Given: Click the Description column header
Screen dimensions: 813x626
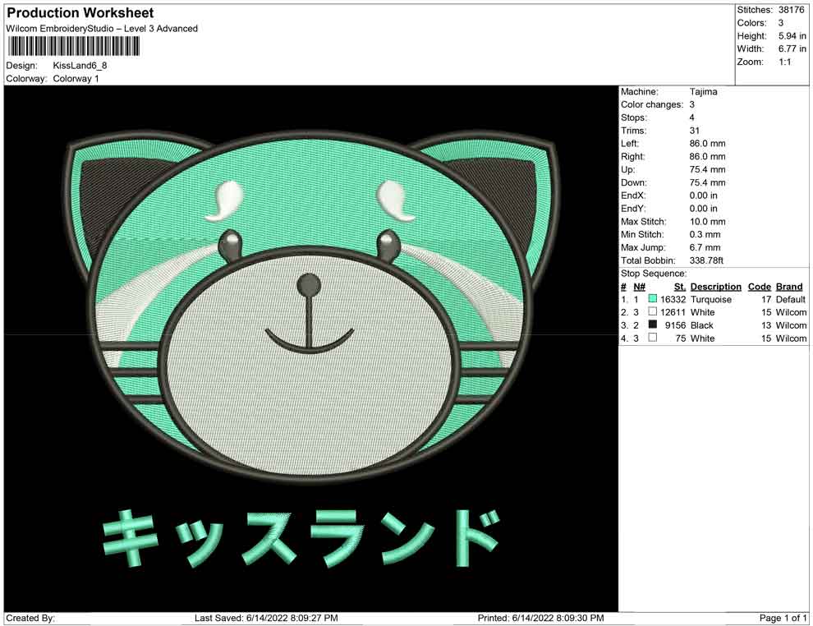Looking at the screenshot, I should click(x=715, y=287).
